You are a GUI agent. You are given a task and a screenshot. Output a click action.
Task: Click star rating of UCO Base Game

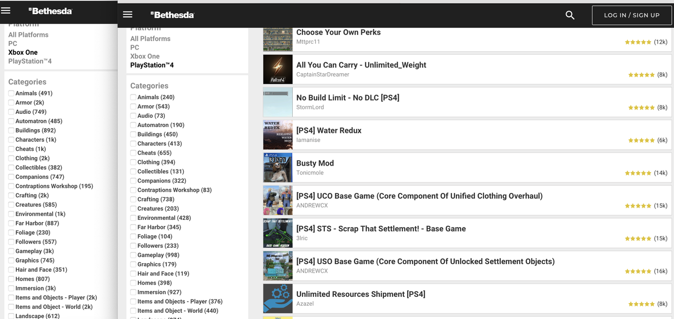638,206
